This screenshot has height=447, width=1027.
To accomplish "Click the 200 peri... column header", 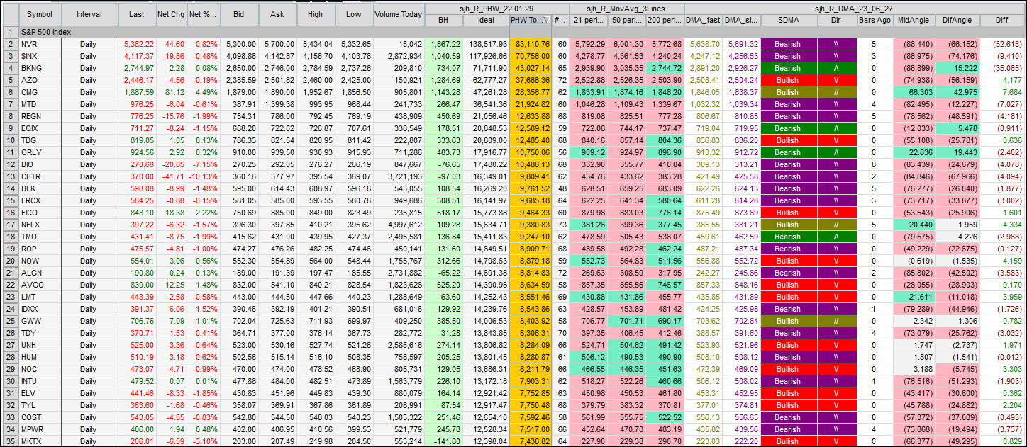I will [665, 21].
